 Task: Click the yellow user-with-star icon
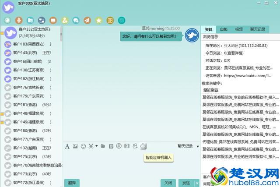point(65,21)
